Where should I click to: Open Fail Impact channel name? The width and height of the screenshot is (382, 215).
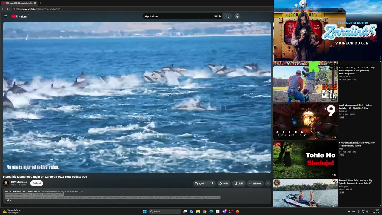(x=343, y=186)
